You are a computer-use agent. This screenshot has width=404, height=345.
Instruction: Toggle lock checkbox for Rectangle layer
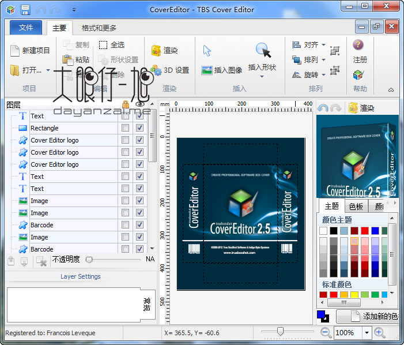126,128
